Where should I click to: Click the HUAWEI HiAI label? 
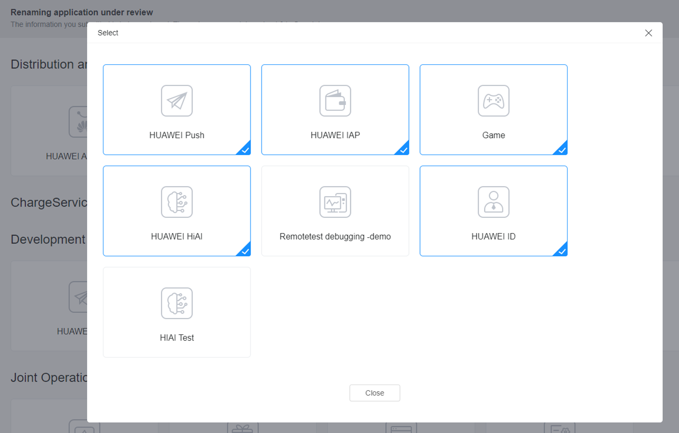point(176,236)
